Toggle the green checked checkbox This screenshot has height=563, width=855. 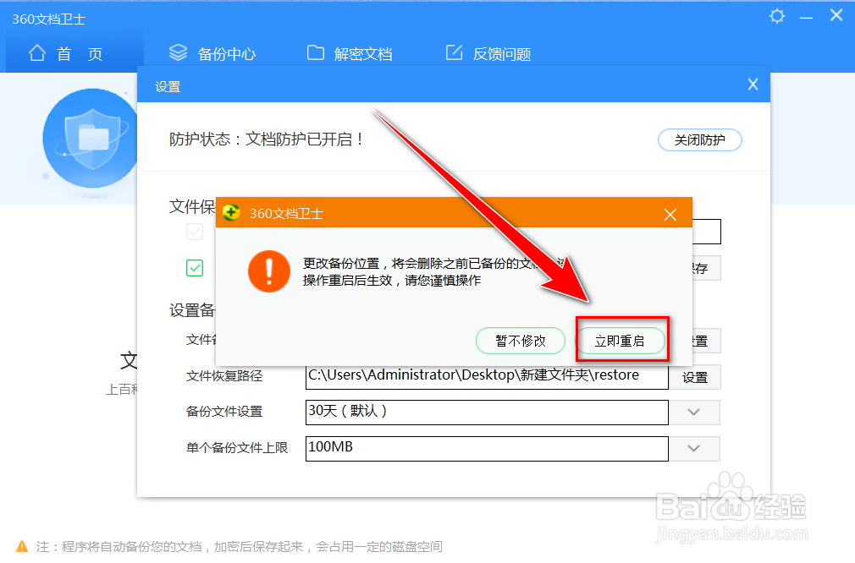click(x=195, y=268)
